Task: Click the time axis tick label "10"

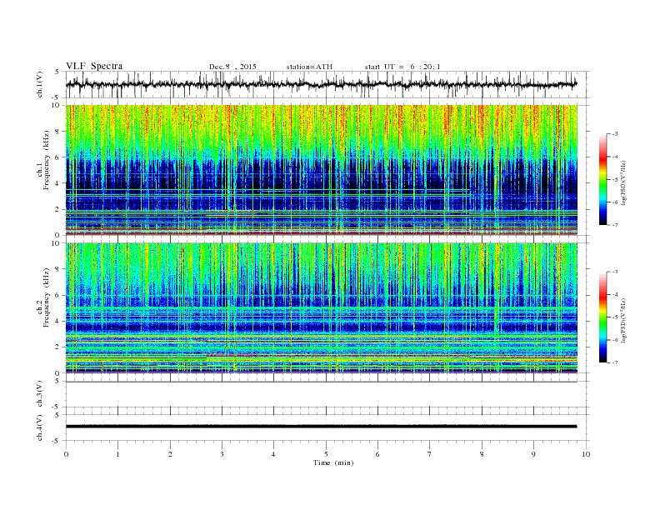Action: (586, 454)
